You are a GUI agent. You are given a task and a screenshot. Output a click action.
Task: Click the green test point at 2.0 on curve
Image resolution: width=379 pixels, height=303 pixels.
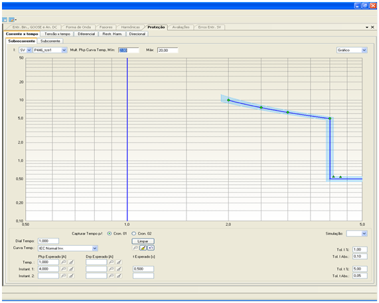pyautogui.click(x=228, y=100)
